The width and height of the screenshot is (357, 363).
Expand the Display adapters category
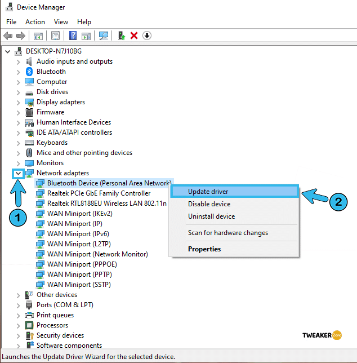[18, 103]
